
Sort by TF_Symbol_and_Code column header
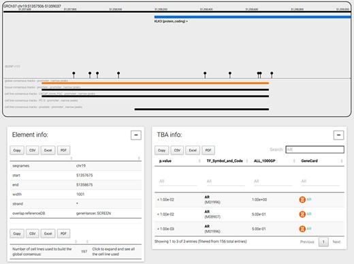coord(226,161)
